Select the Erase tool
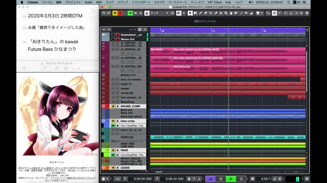Image resolution: width=327 pixels, height=183 pixels. (205, 13)
